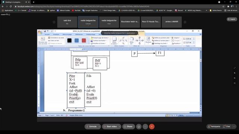Viewport: 239px width, 134px height.
Task: Open the Insertion ribbon tab
Action: click(x=56, y=35)
